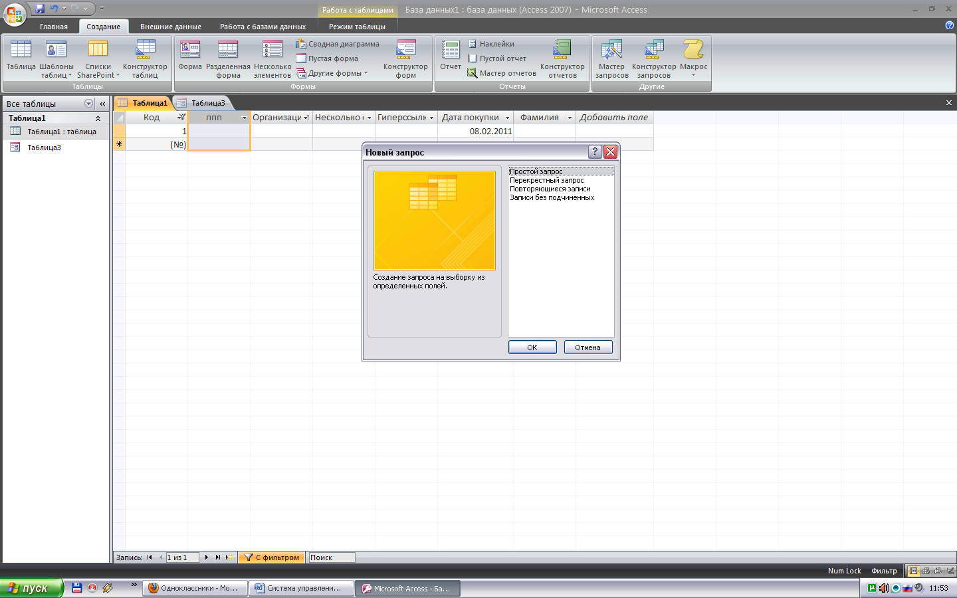Open Таблица3 form in navigation pane

[56, 148]
